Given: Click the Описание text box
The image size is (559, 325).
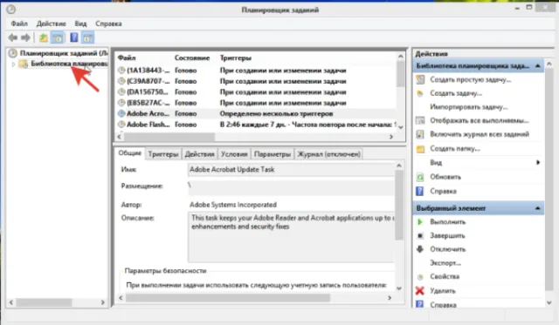Looking at the screenshot, I should 291,237.
